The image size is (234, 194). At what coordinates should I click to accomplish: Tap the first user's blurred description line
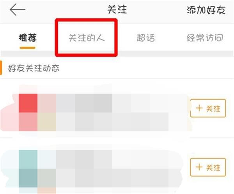click(112, 122)
